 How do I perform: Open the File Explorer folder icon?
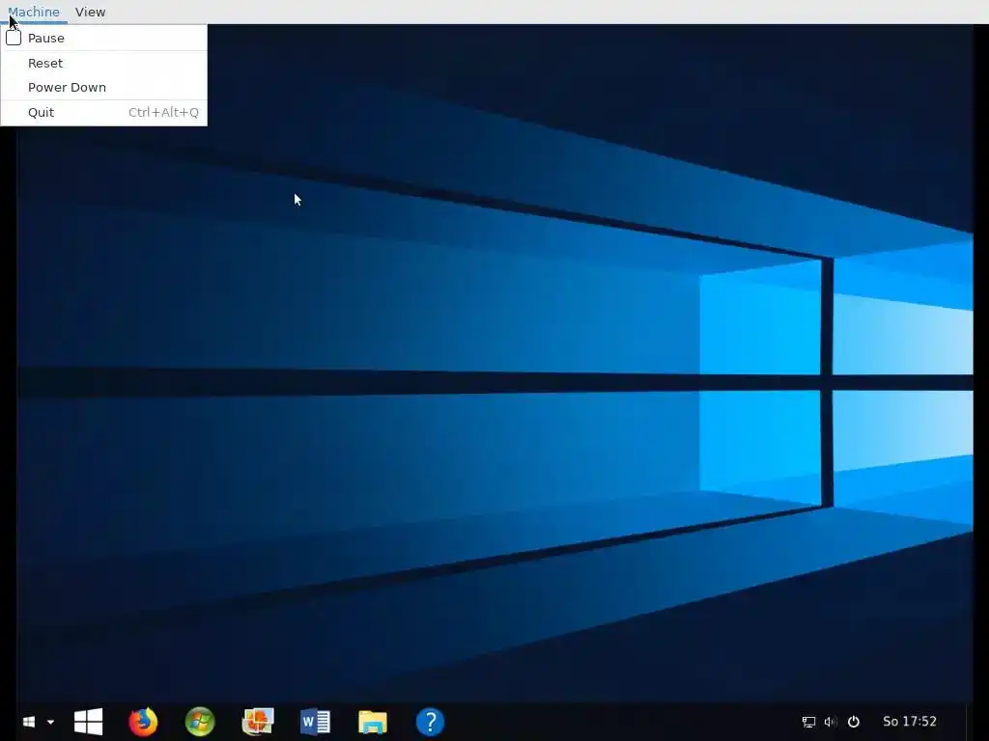point(373,722)
